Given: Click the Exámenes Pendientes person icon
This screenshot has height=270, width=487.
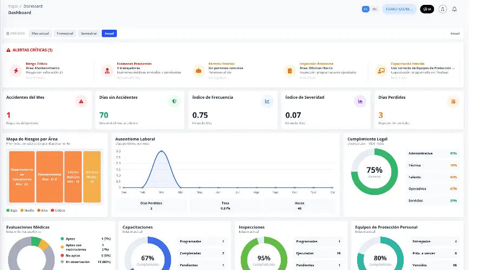Looking at the screenshot, I should (x=107, y=71).
